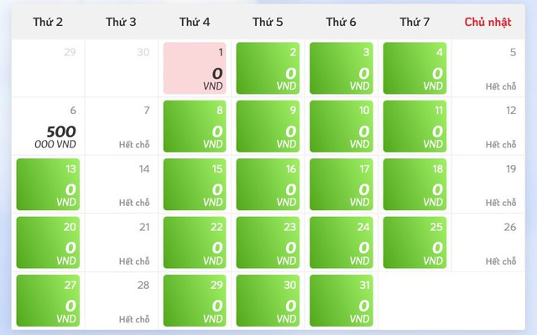Select day 15 fare cell
The width and height of the screenshot is (537, 335).
195,184
